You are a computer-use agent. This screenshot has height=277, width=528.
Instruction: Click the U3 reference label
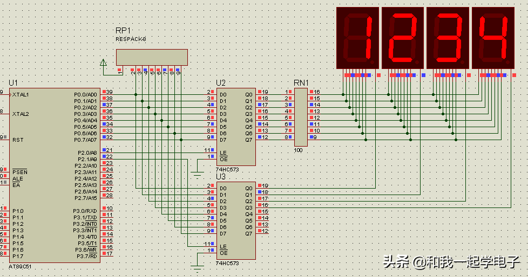point(221,176)
